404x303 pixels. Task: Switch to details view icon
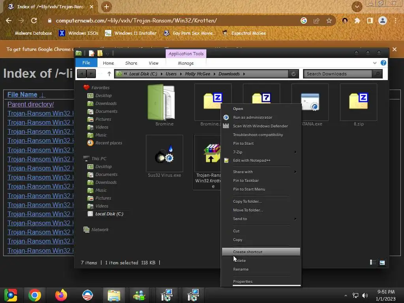(x=373, y=262)
